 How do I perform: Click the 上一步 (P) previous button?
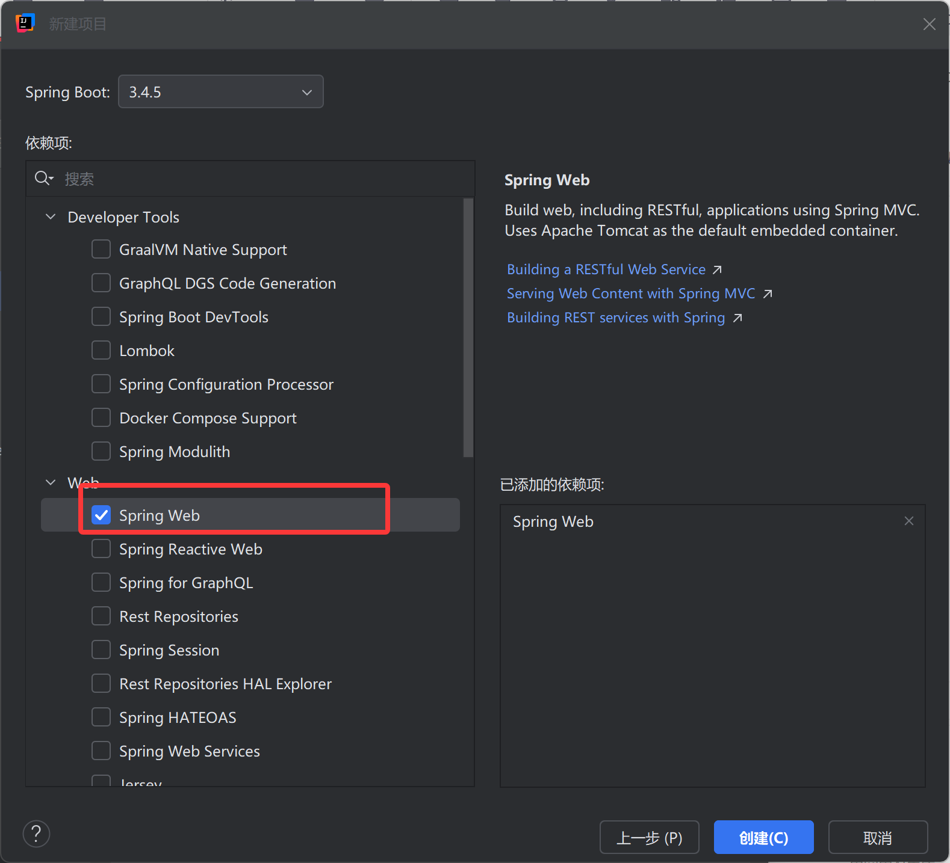click(x=650, y=837)
